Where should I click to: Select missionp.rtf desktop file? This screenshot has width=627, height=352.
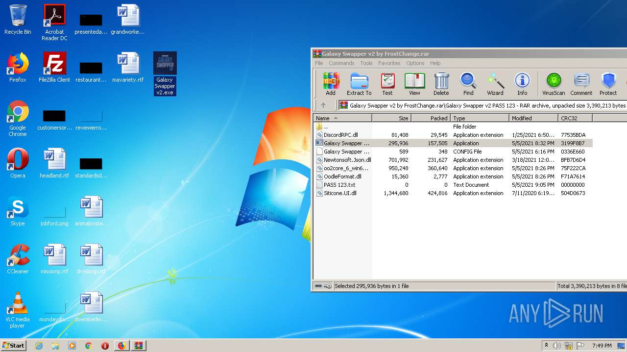54,259
